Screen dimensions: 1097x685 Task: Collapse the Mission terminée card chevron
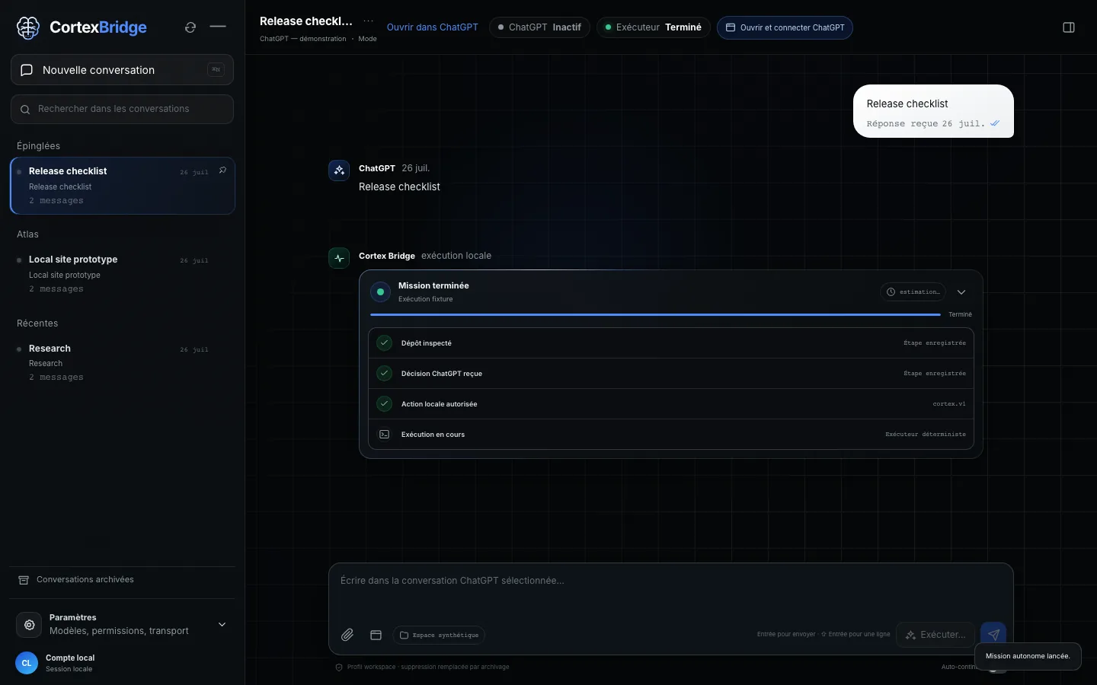(961, 292)
